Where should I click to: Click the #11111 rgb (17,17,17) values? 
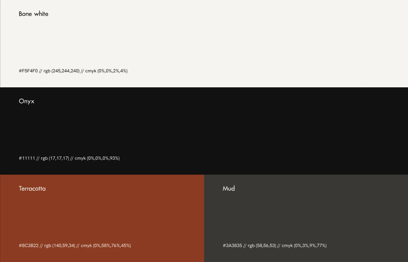tap(69, 158)
